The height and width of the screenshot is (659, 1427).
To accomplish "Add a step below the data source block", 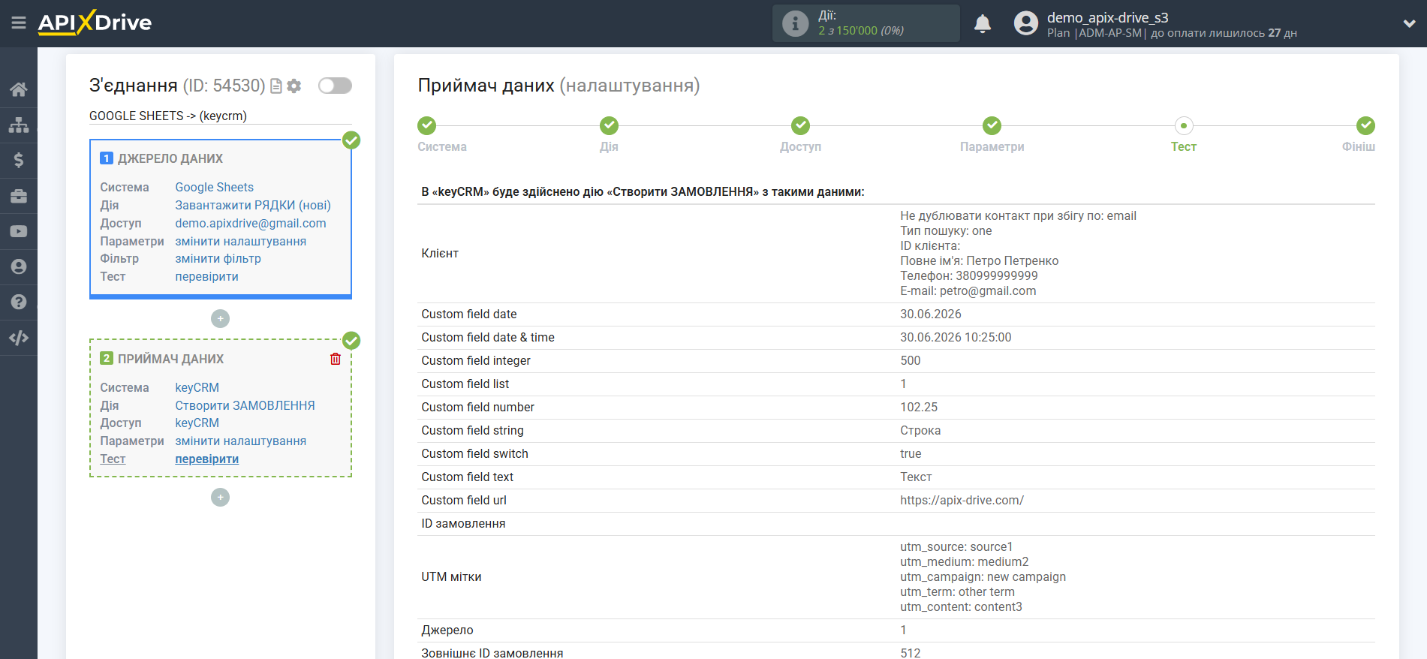I will [220, 319].
